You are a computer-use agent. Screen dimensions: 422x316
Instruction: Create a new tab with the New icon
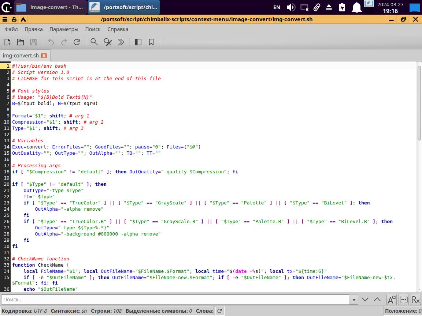[7, 42]
